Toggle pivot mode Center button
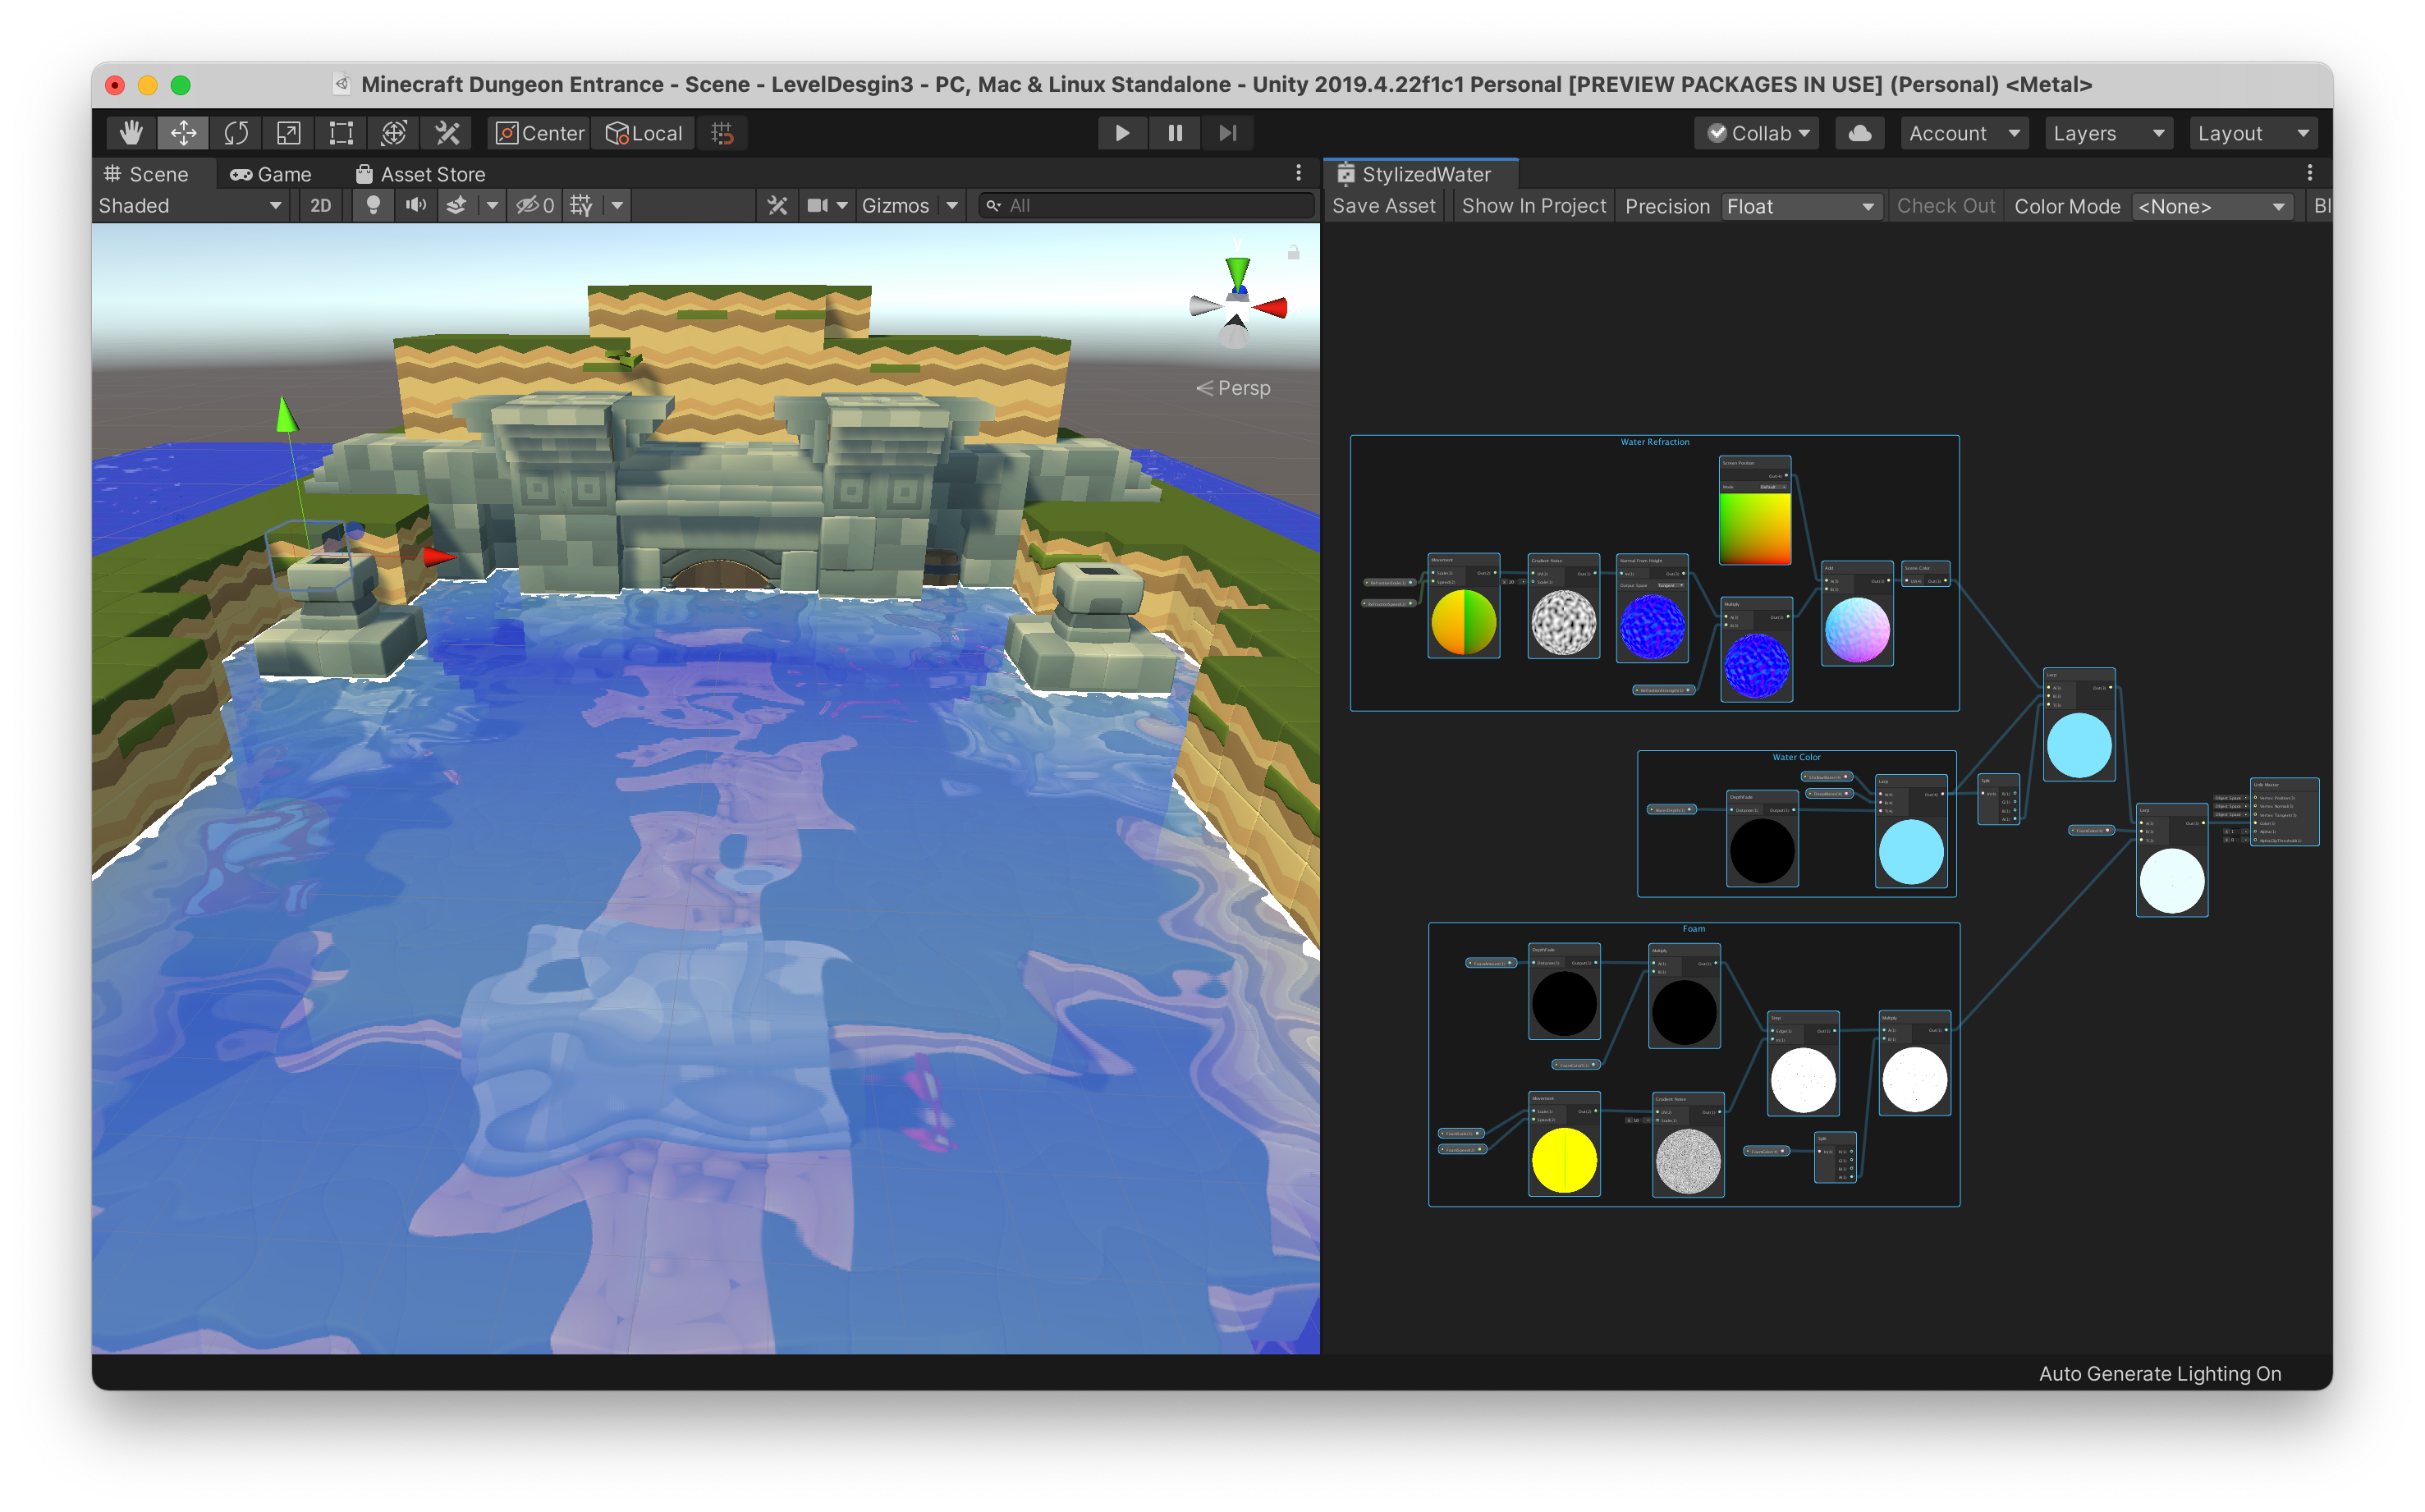This screenshot has height=1512, width=2425. [x=540, y=133]
